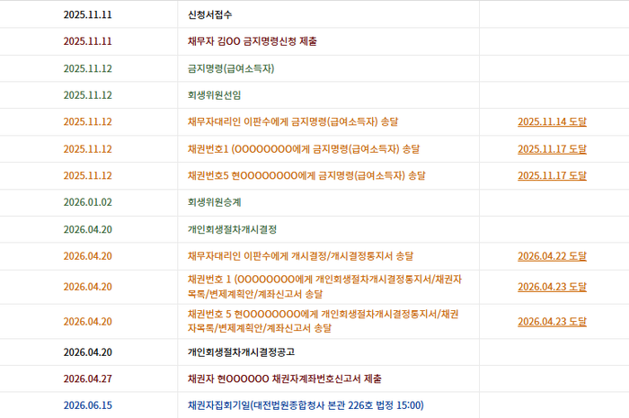Select 채무자 김OO 금지명령신청 제출 entry
The height and width of the screenshot is (418, 629).
[x=252, y=41]
